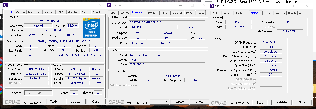Screen dimensions: 316x109
Task: Open About tab in left CPU window
Action: (x=97, y=12)
